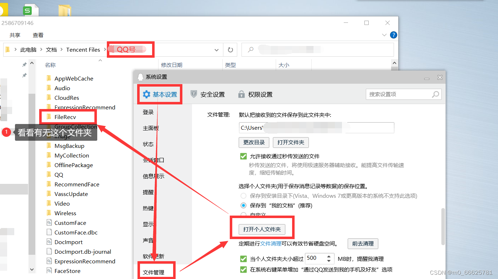This screenshot has width=498, height=279.
Task: Expand chevron after 此电脑 in breadcrumb
Action: coord(41,50)
